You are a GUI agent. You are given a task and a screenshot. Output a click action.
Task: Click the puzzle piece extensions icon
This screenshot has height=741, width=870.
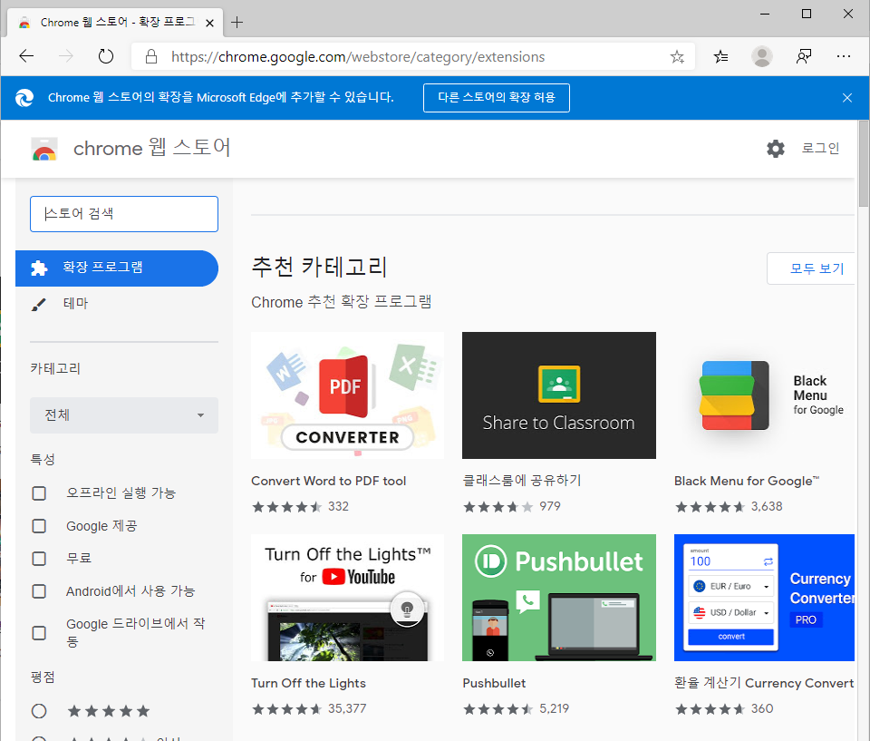39,268
